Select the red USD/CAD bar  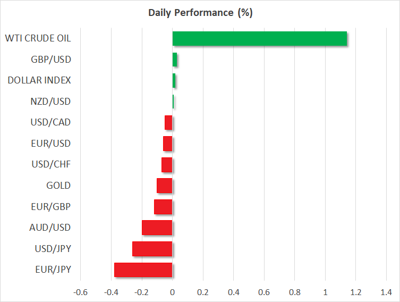[x=168, y=122]
